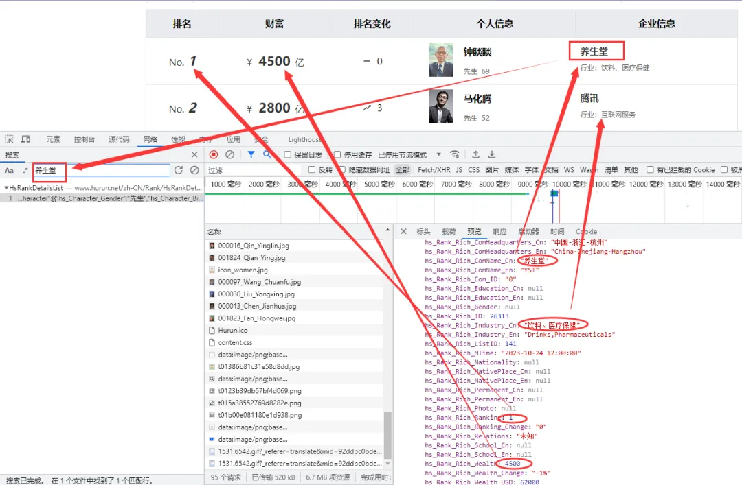Sort requests by the 名称 column header
The width and height of the screenshot is (742, 485).
pos(214,232)
